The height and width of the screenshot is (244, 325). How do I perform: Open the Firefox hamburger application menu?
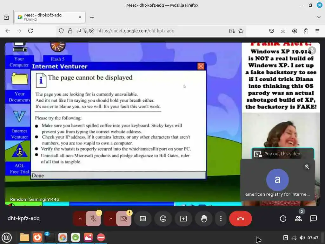click(x=317, y=31)
